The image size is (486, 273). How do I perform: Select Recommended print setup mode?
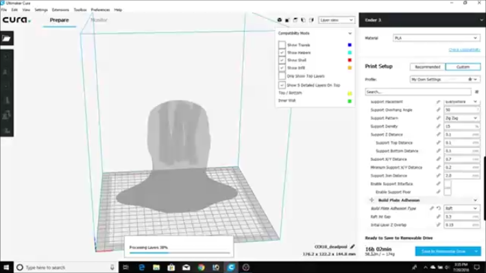point(428,67)
